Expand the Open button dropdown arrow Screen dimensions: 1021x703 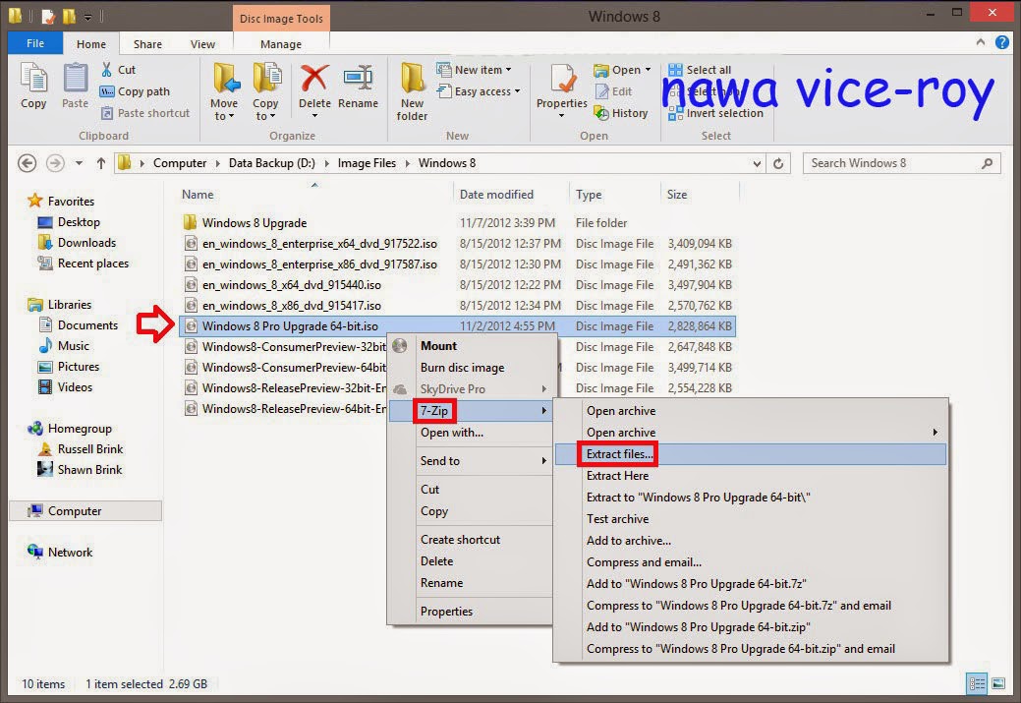coord(648,70)
